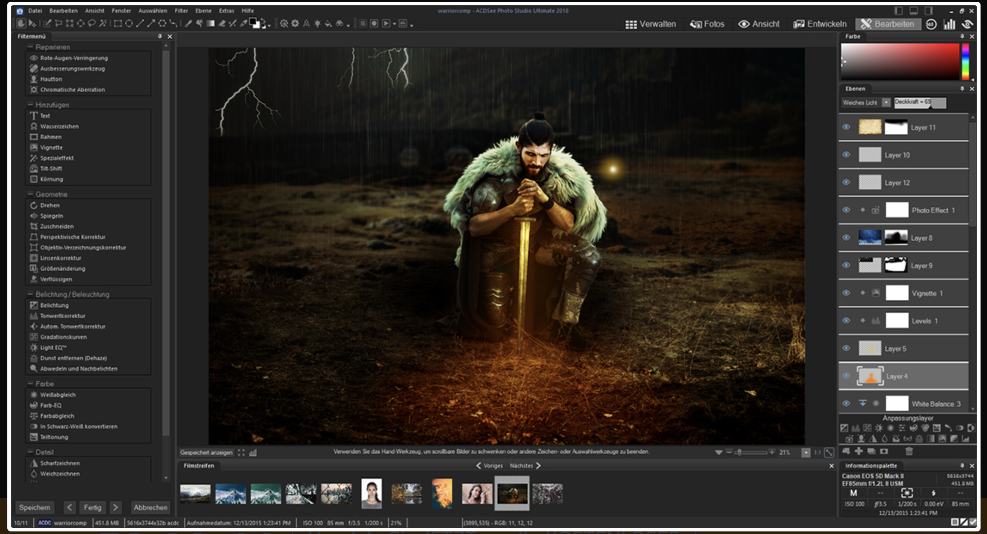Pick the Arrow drawing tool

[x=151, y=24]
